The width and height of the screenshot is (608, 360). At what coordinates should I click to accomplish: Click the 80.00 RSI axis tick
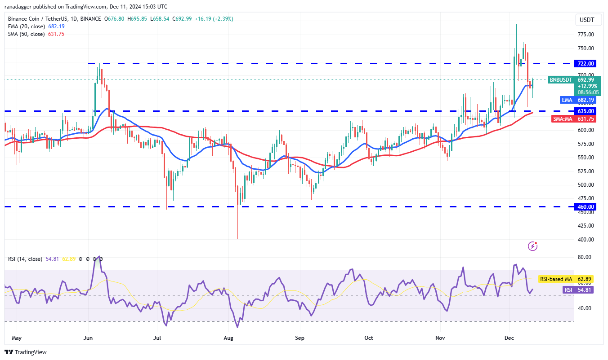click(x=584, y=257)
